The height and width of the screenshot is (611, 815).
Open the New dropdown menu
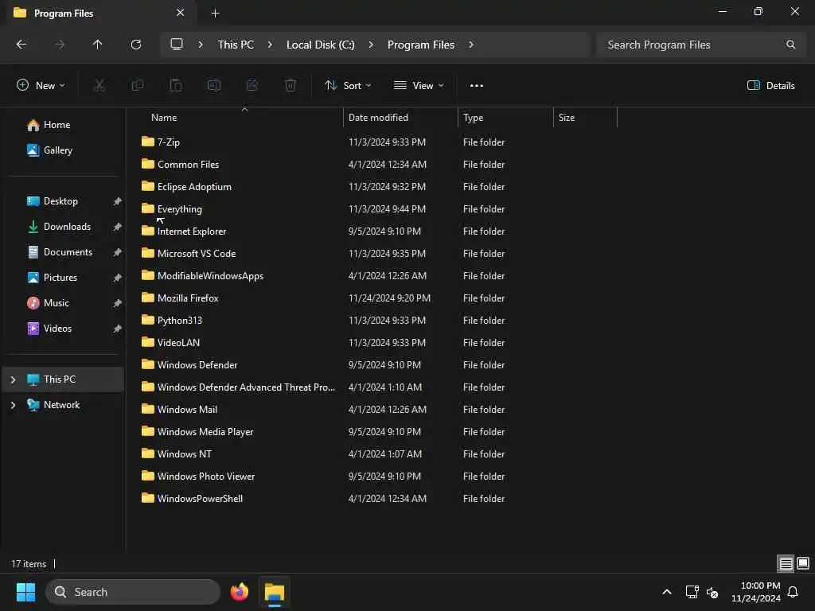41,86
